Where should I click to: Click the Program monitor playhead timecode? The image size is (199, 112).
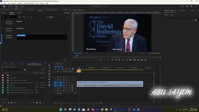tap(78, 53)
